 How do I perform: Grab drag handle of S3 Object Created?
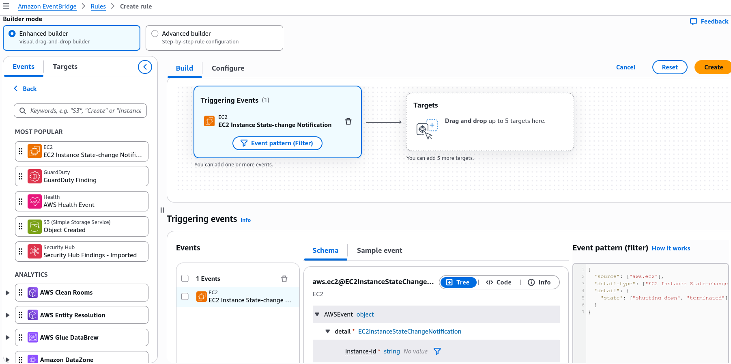point(21,226)
